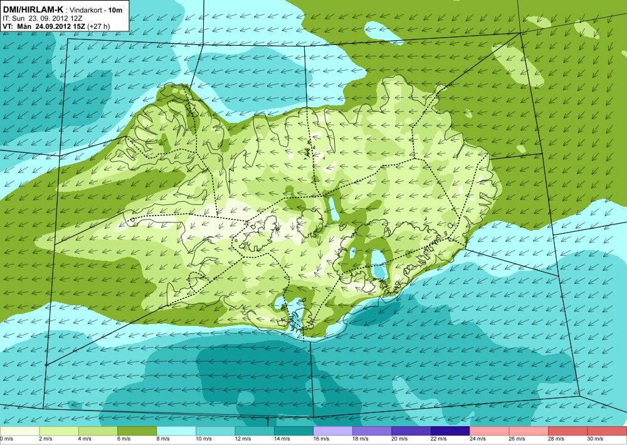Pick the lavender legend swatch for 16–18 m/s

(x=333, y=431)
